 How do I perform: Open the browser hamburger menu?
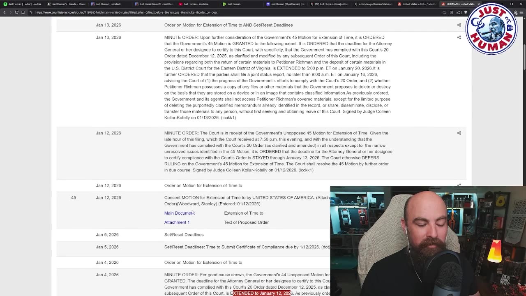pyautogui.click(x=522, y=12)
